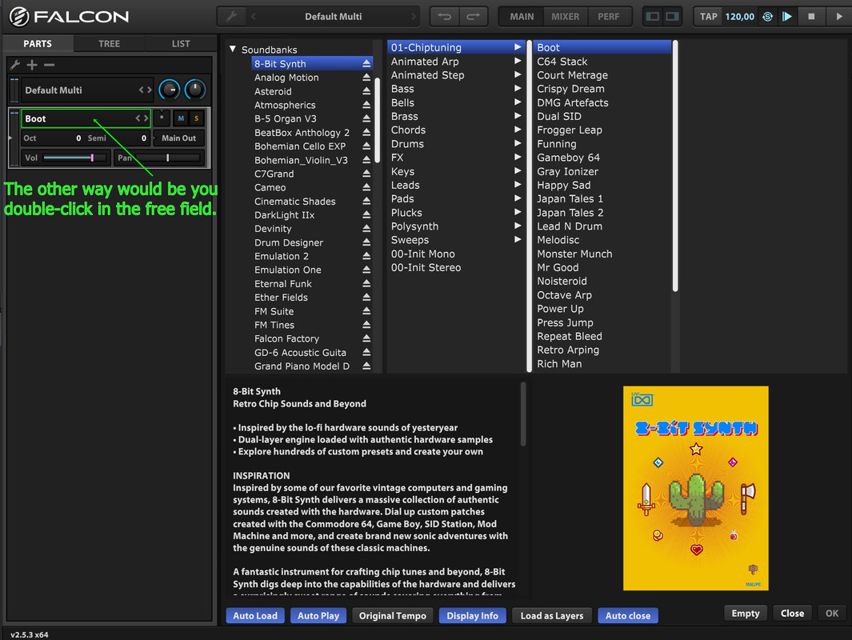Toggle the right sidebar panel view icon
Viewport: 852px width, 640px height.
tap(672, 16)
